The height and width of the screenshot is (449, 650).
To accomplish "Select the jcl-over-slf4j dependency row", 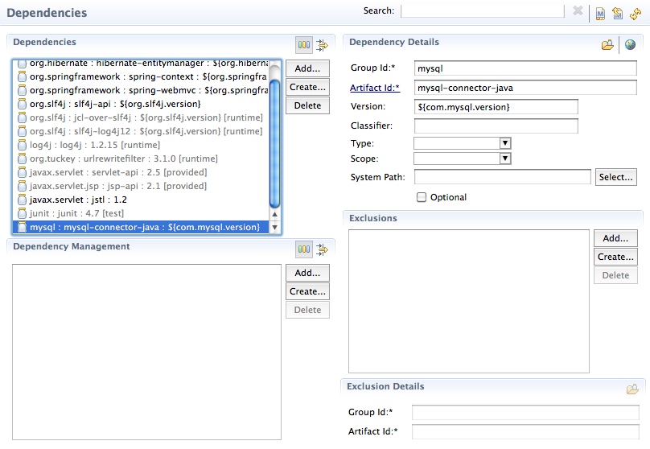I will coord(141,117).
